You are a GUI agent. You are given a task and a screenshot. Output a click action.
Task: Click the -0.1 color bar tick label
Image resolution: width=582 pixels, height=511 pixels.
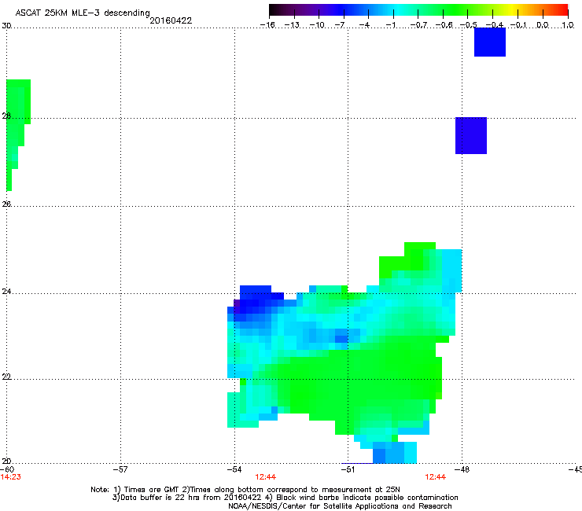[x=518, y=25]
